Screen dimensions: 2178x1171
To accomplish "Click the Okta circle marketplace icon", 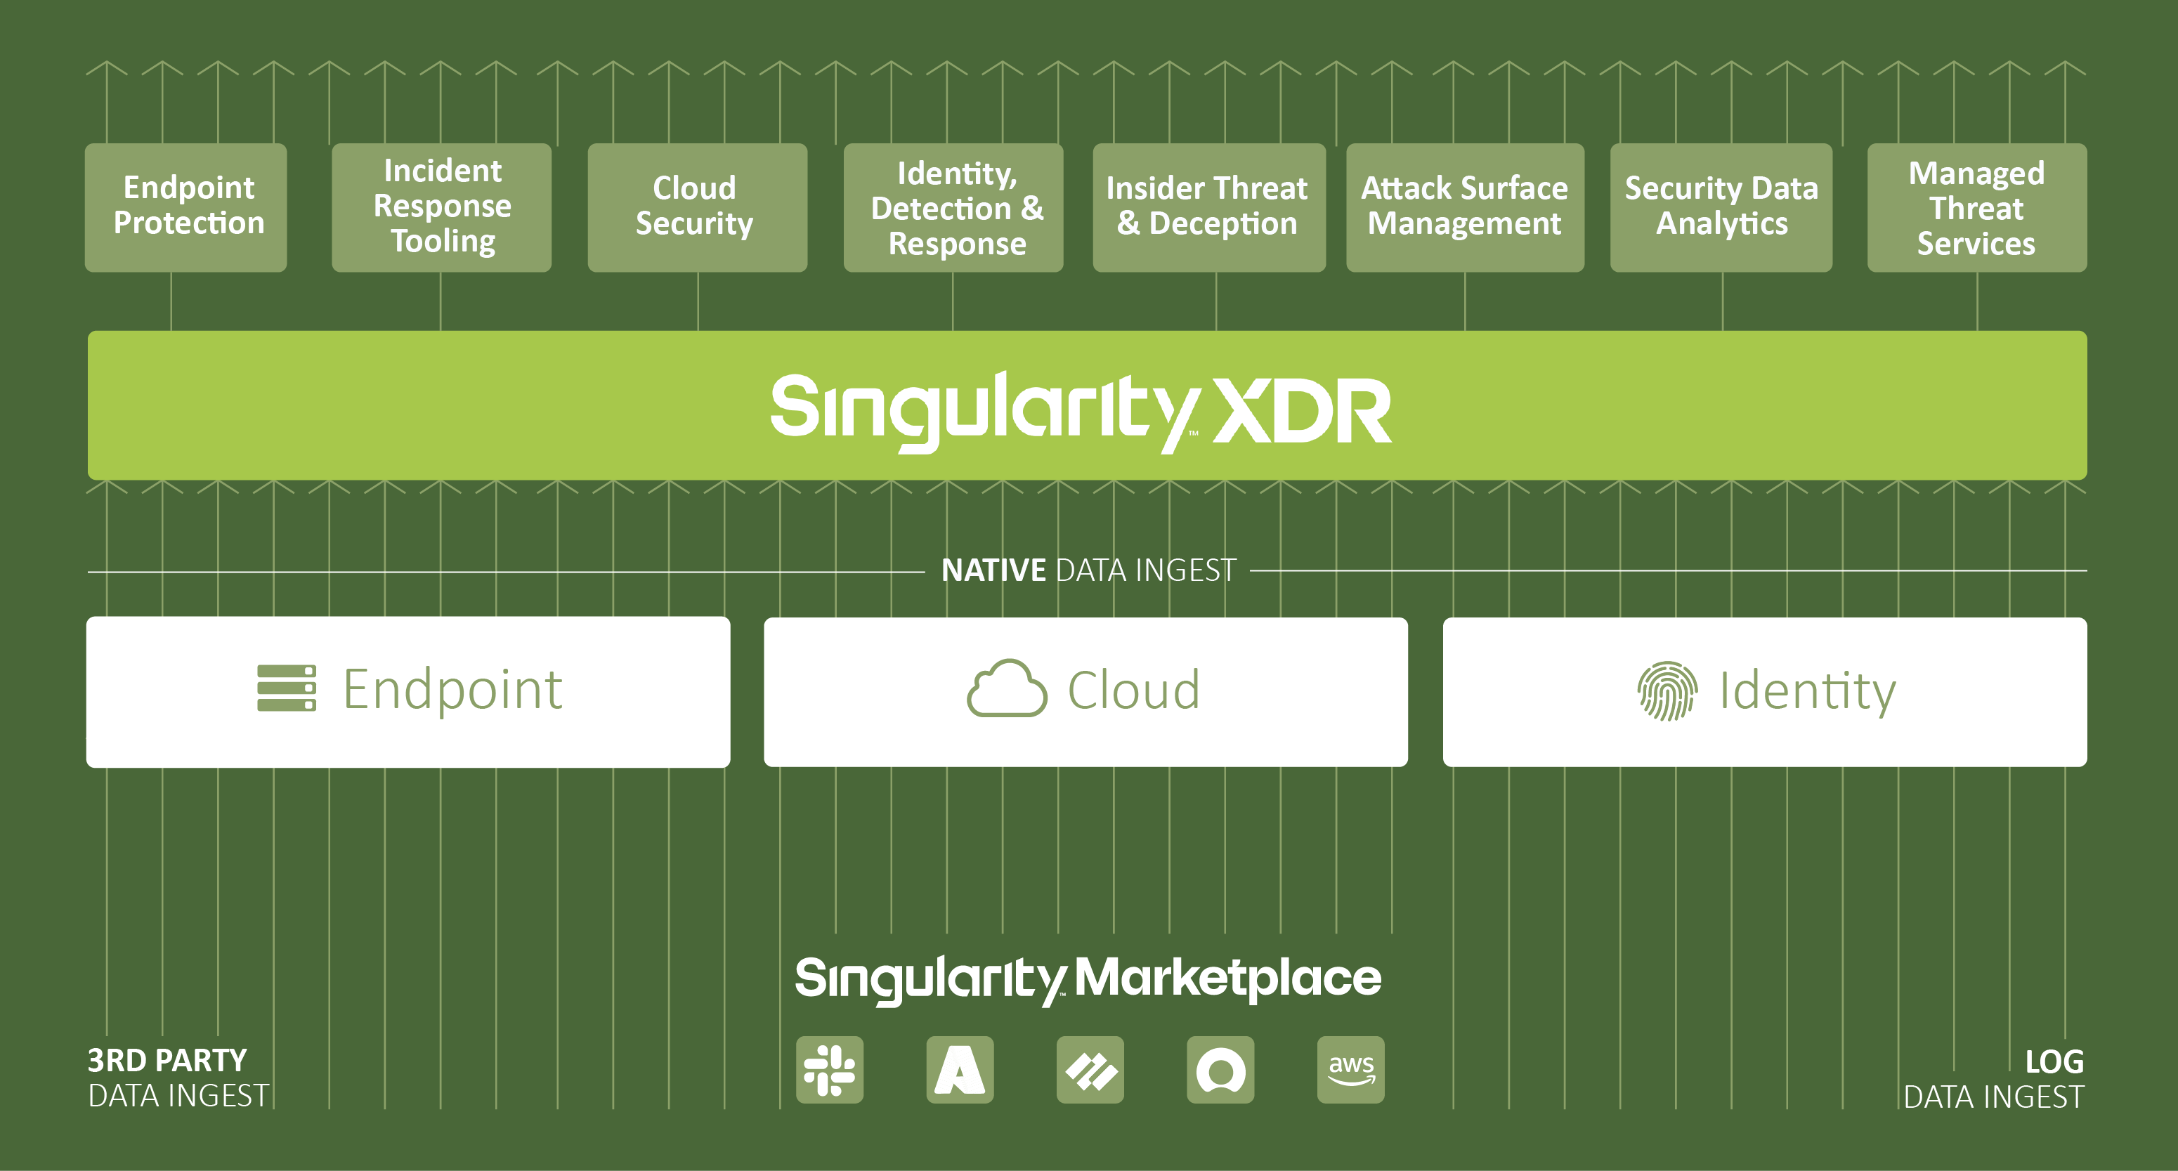I will point(1220,1070).
